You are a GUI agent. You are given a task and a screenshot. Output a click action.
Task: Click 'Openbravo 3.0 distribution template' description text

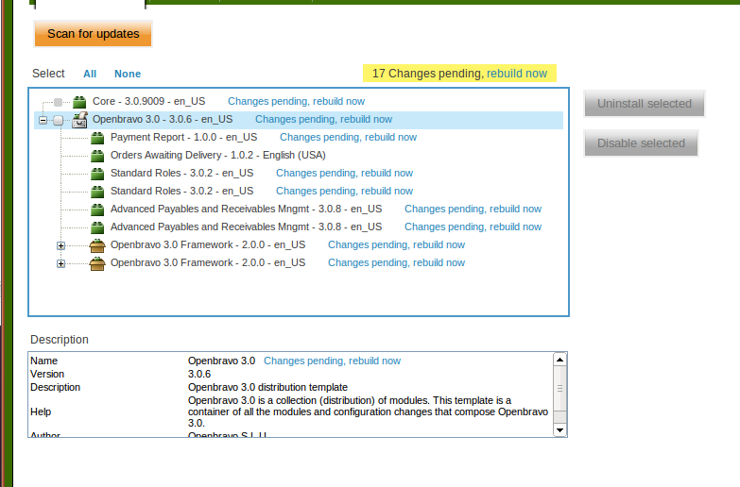(x=267, y=387)
